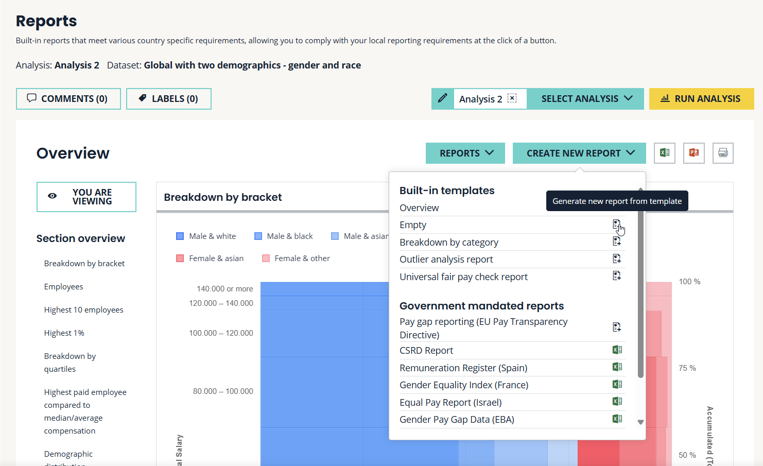Export overview to PowerPoint icon
Image resolution: width=763 pixels, height=466 pixels.
[x=693, y=153]
